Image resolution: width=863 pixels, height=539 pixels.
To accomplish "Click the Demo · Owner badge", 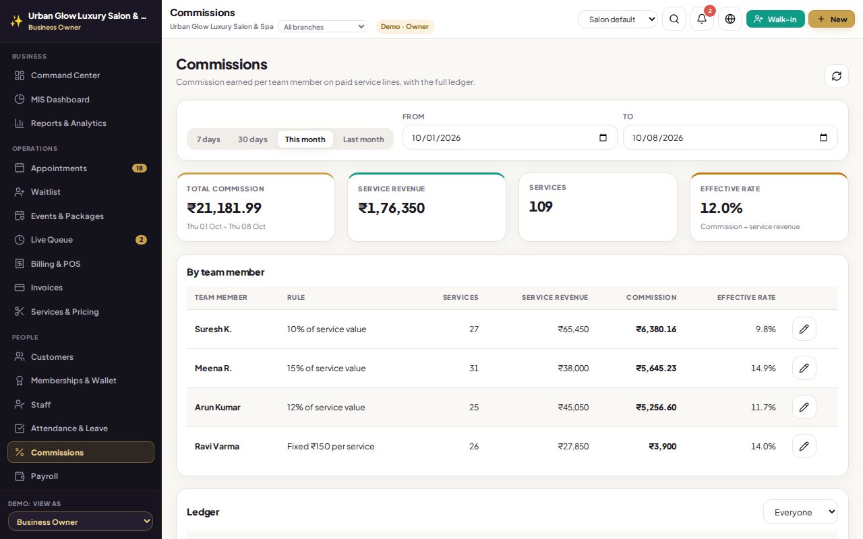I will [x=405, y=26].
